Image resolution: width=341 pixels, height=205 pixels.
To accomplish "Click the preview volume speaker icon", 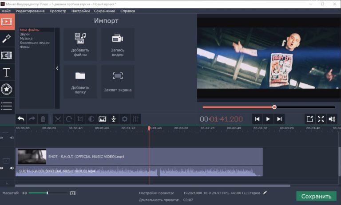I will click(332, 119).
